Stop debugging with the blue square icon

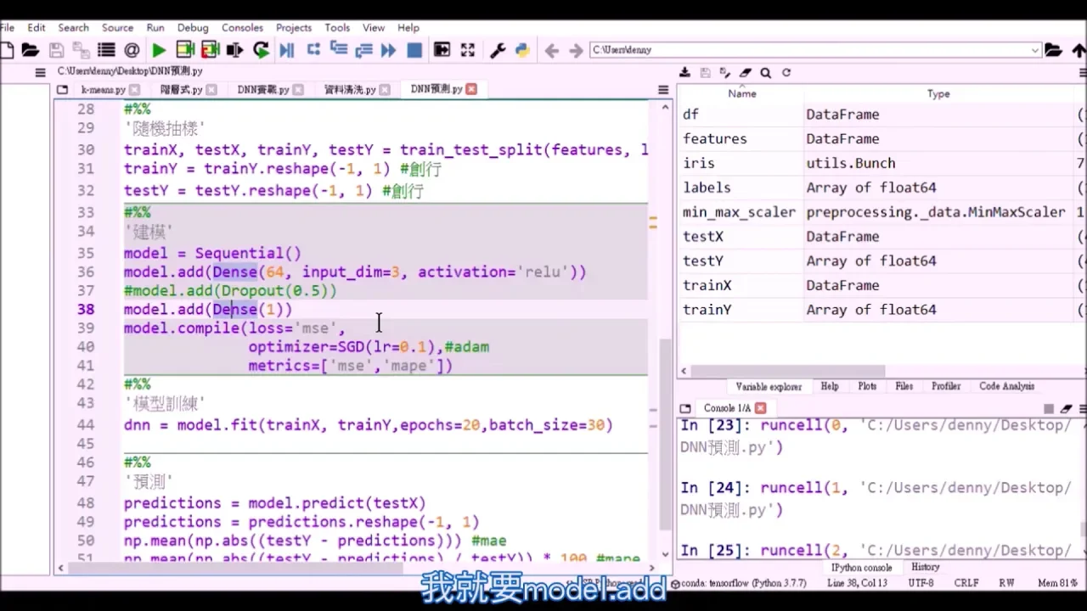click(414, 51)
